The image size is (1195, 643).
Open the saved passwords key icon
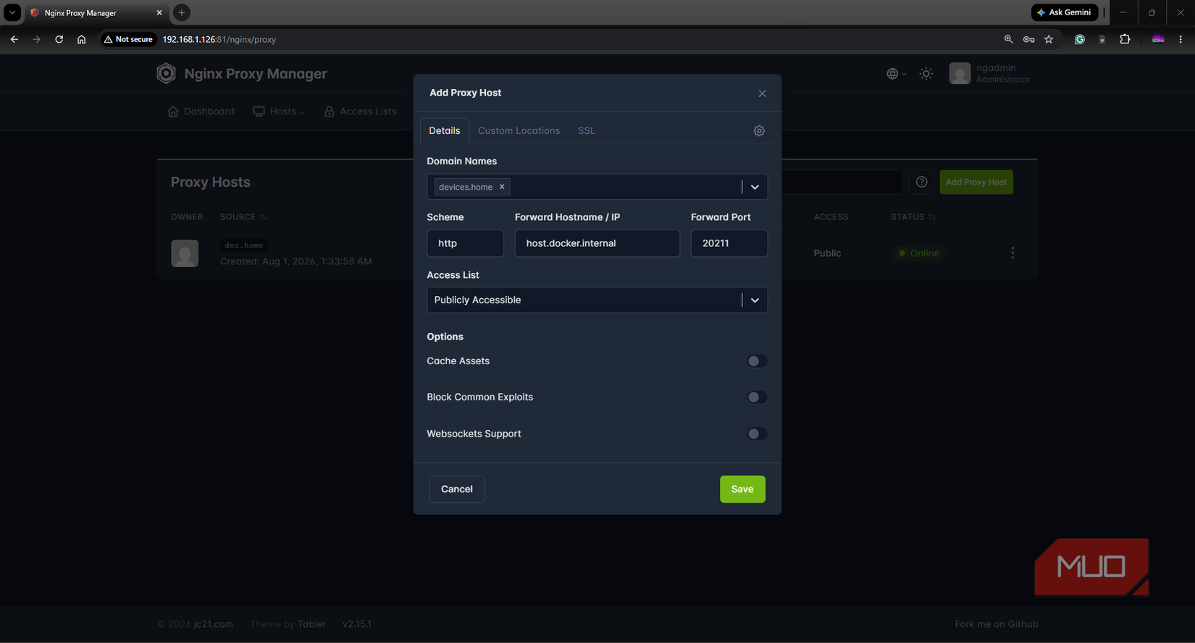pos(1028,39)
